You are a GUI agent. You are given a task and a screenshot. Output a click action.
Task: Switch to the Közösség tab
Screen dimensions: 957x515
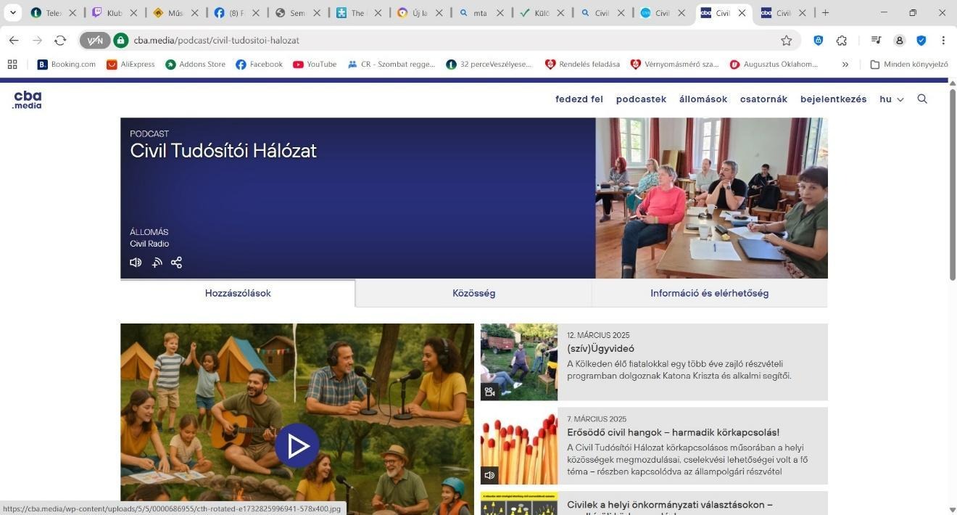click(473, 293)
